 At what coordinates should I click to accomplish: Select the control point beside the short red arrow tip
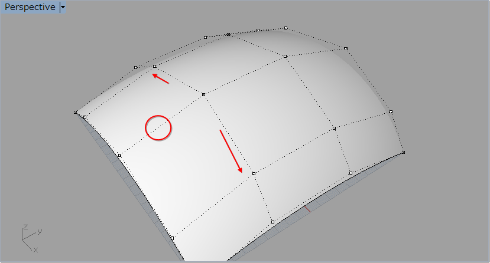point(154,67)
